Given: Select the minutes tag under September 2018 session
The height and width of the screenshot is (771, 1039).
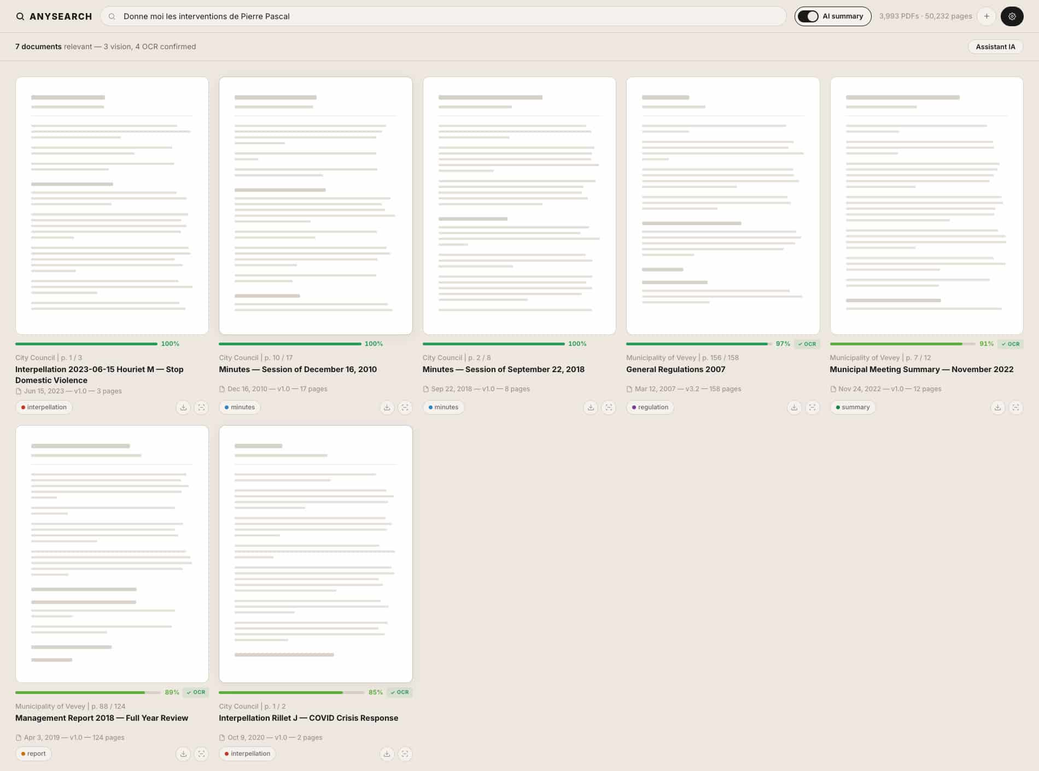Looking at the screenshot, I should [x=443, y=407].
